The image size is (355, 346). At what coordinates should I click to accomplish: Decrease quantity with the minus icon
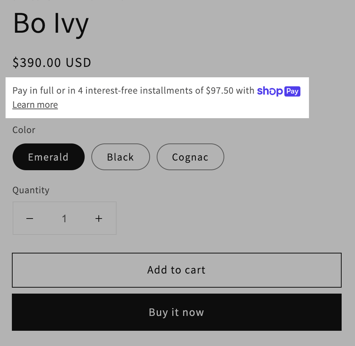point(30,219)
